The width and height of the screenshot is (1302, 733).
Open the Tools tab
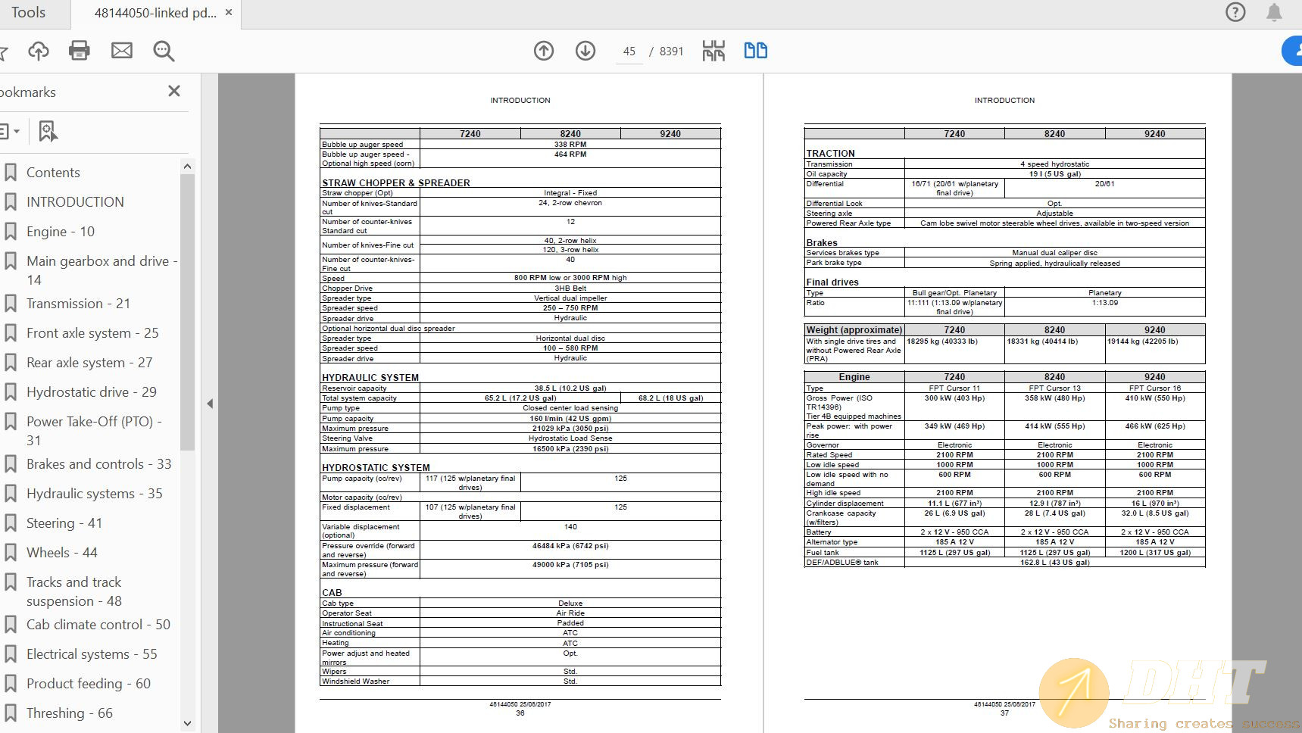pos(29,13)
